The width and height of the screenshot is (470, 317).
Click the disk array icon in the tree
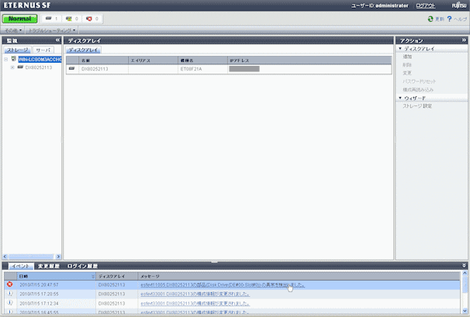tap(20, 67)
